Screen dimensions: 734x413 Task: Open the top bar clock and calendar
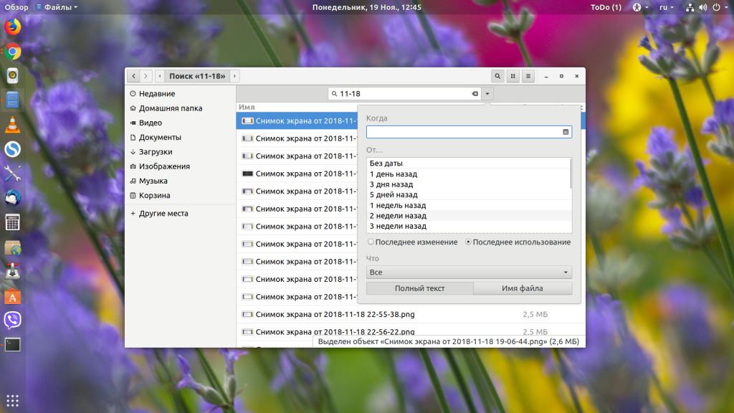click(366, 7)
